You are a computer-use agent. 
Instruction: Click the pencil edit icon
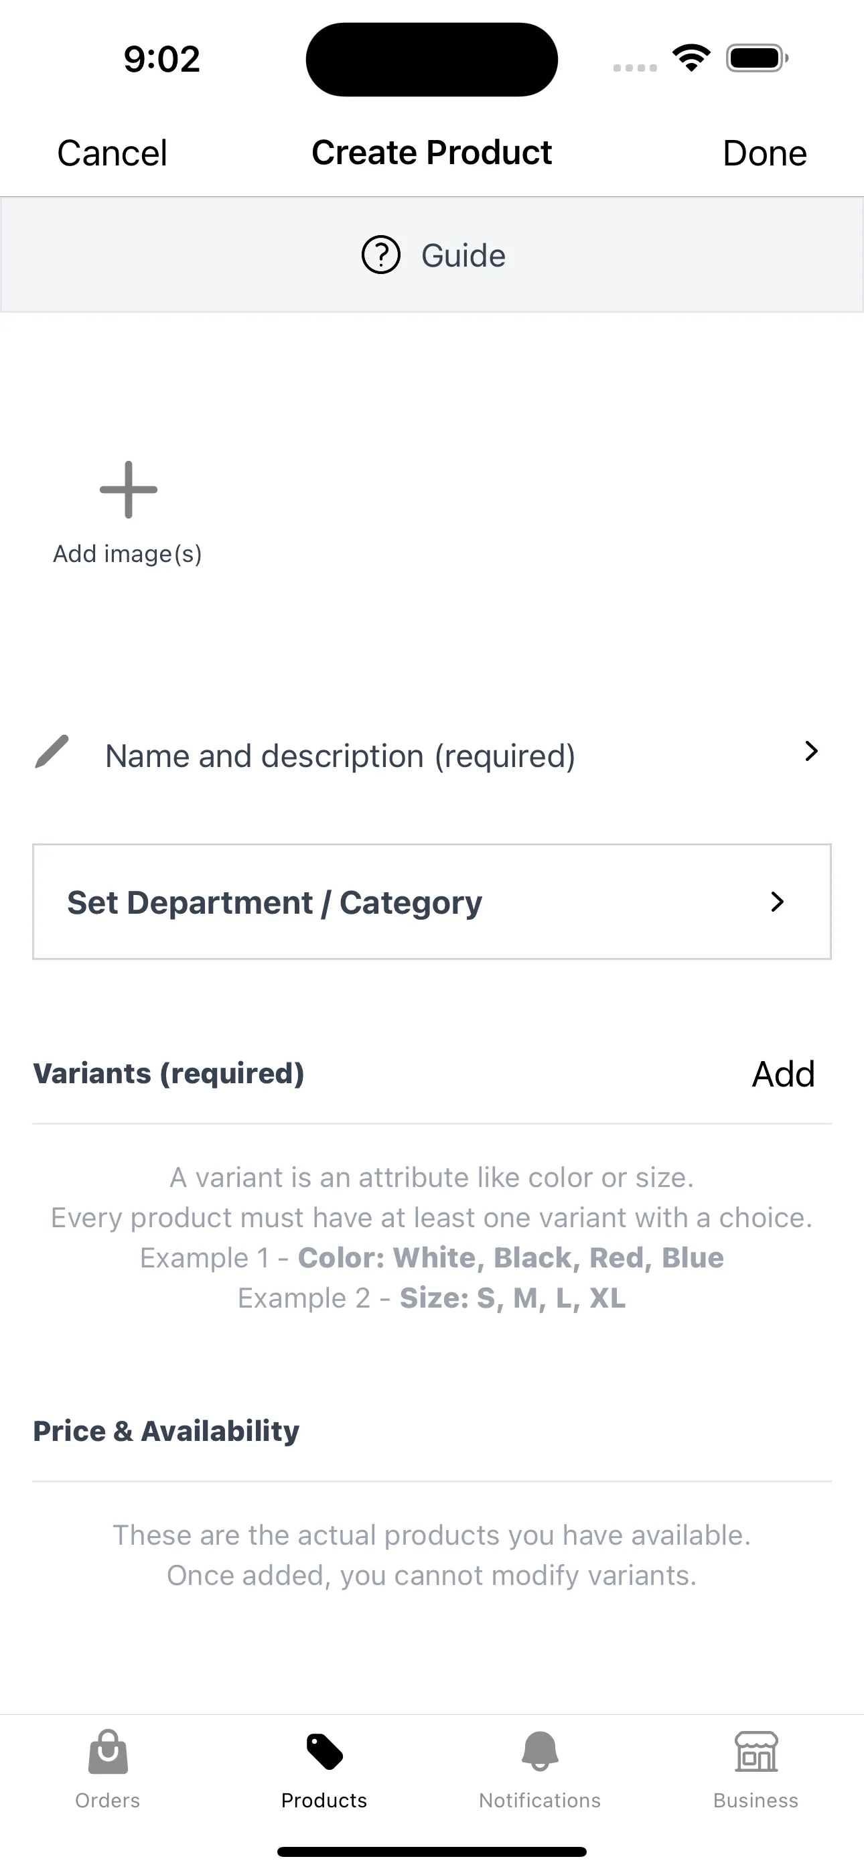click(51, 754)
